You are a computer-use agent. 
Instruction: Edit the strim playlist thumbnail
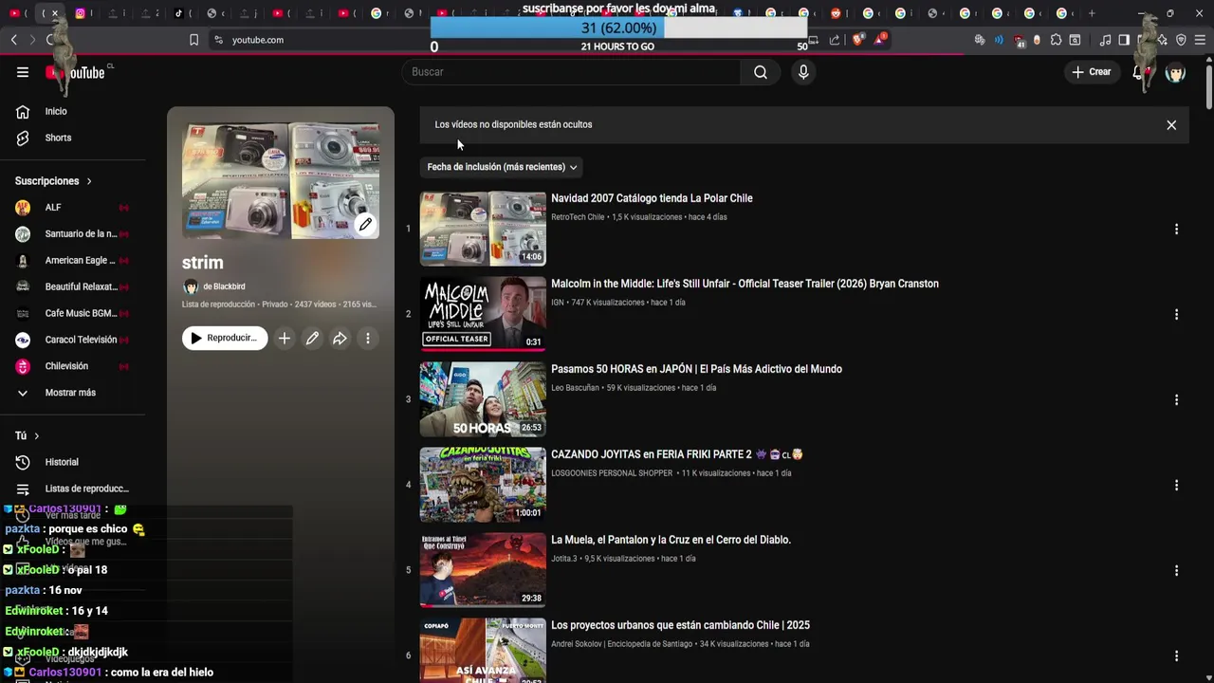click(x=365, y=225)
